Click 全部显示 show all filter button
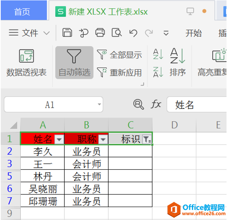 [x=119, y=55]
